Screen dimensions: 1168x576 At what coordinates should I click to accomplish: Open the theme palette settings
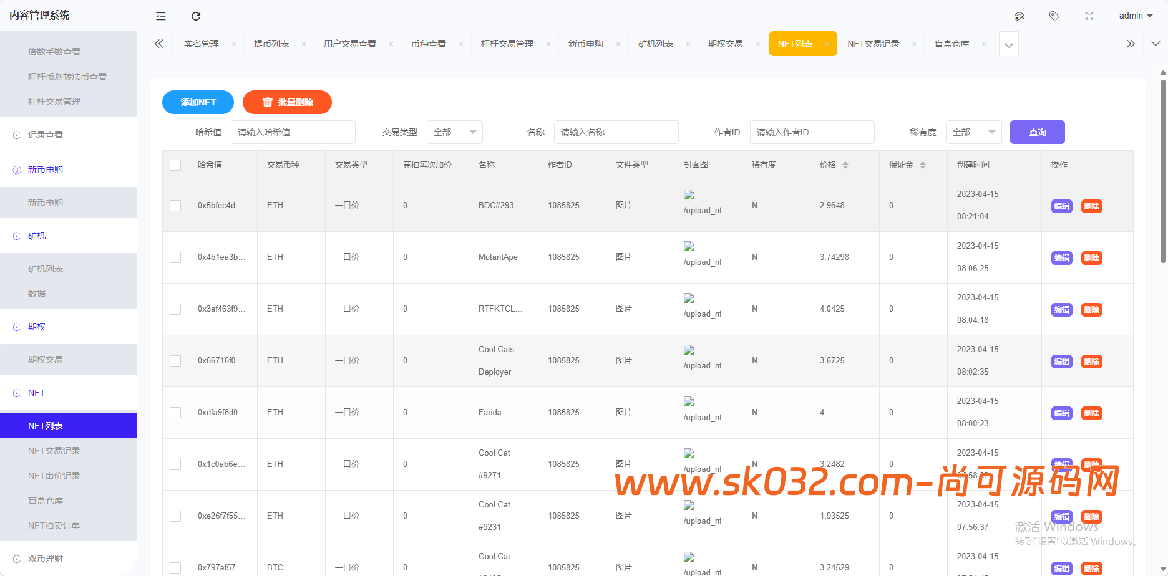[1020, 16]
